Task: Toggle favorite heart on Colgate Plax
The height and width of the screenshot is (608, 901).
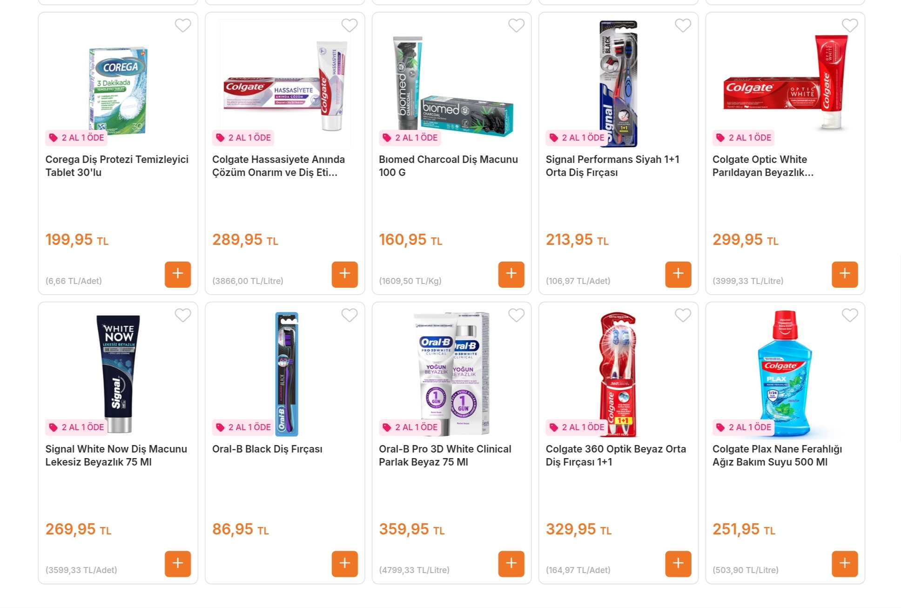Action: tap(849, 315)
